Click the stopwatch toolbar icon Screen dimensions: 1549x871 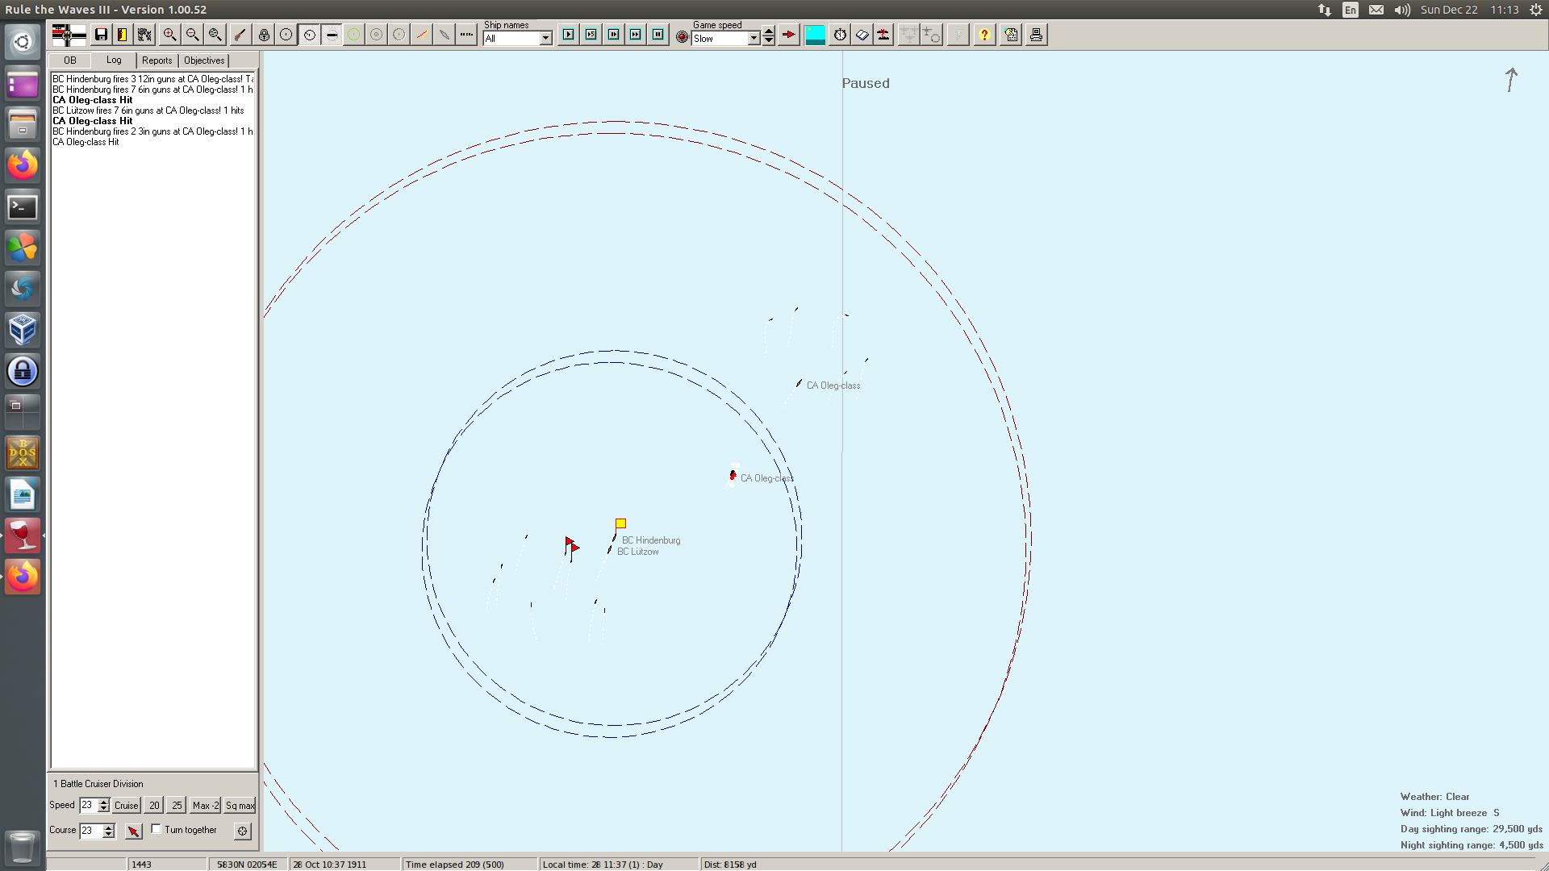[x=840, y=35]
